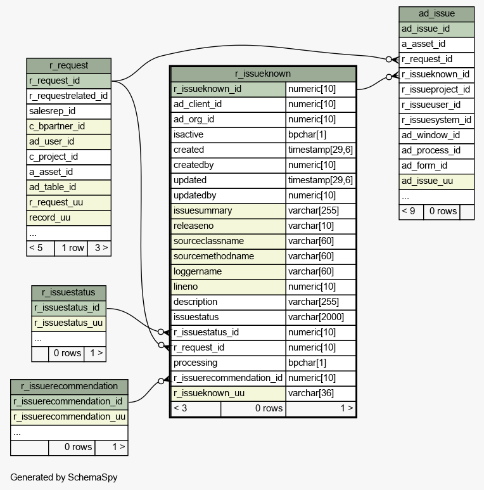Select c_bpartner_id column in r_request
484x490 pixels.
[68, 127]
